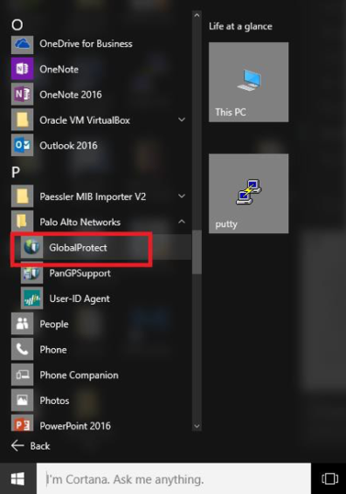Launch OneNote 2016 via its icon
This screenshot has height=494, width=346.
tap(22, 94)
